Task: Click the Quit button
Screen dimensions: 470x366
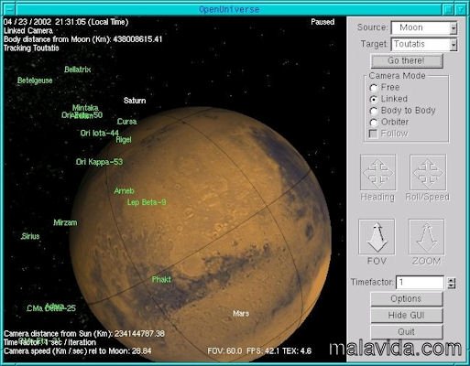Action: pos(407,332)
